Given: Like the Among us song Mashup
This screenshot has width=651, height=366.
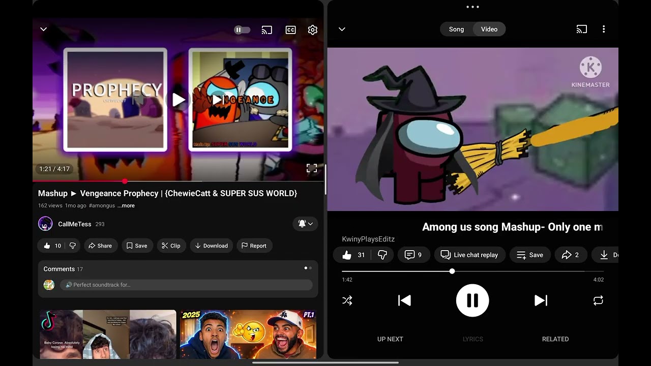Looking at the screenshot, I should click(353, 255).
